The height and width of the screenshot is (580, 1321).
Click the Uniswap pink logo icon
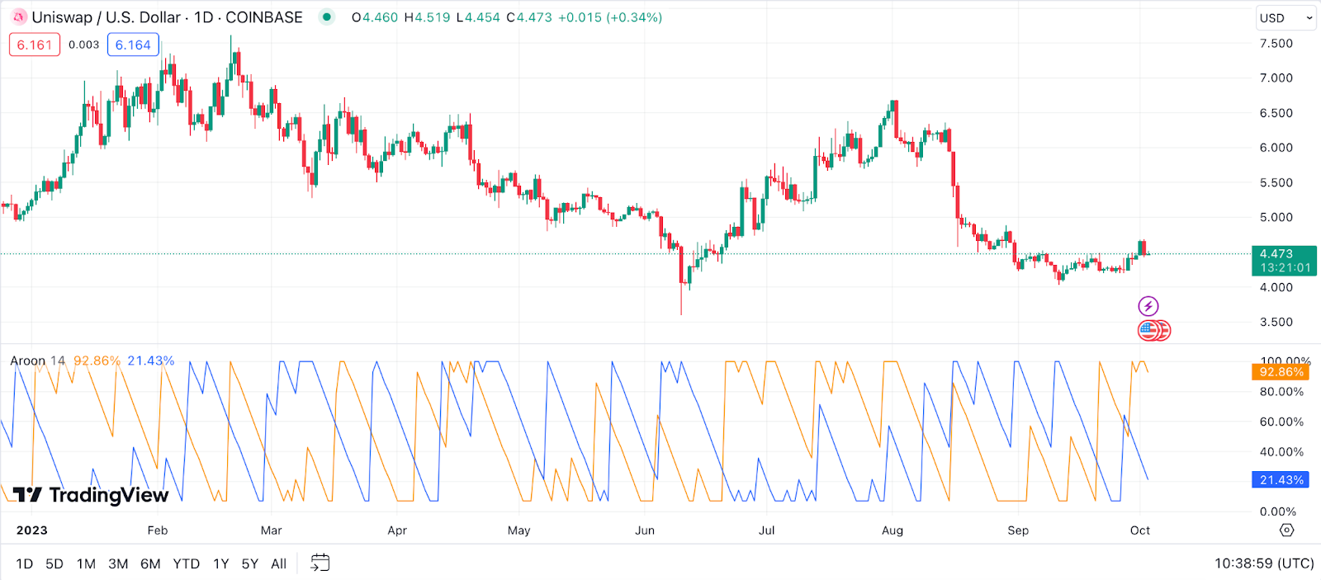click(20, 17)
